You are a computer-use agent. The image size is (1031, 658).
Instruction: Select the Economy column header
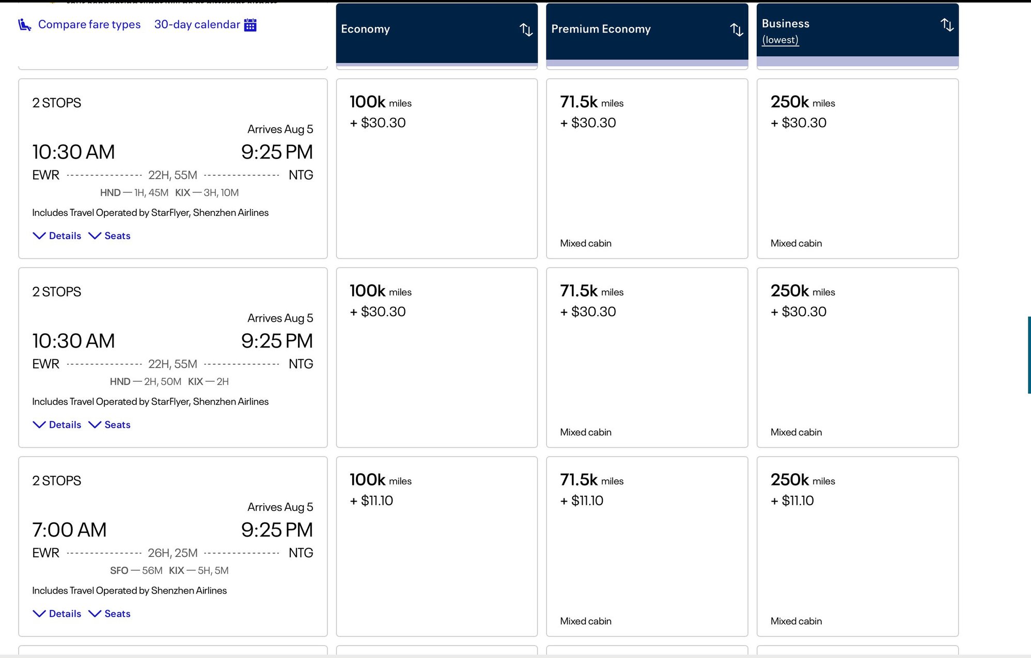[365, 29]
